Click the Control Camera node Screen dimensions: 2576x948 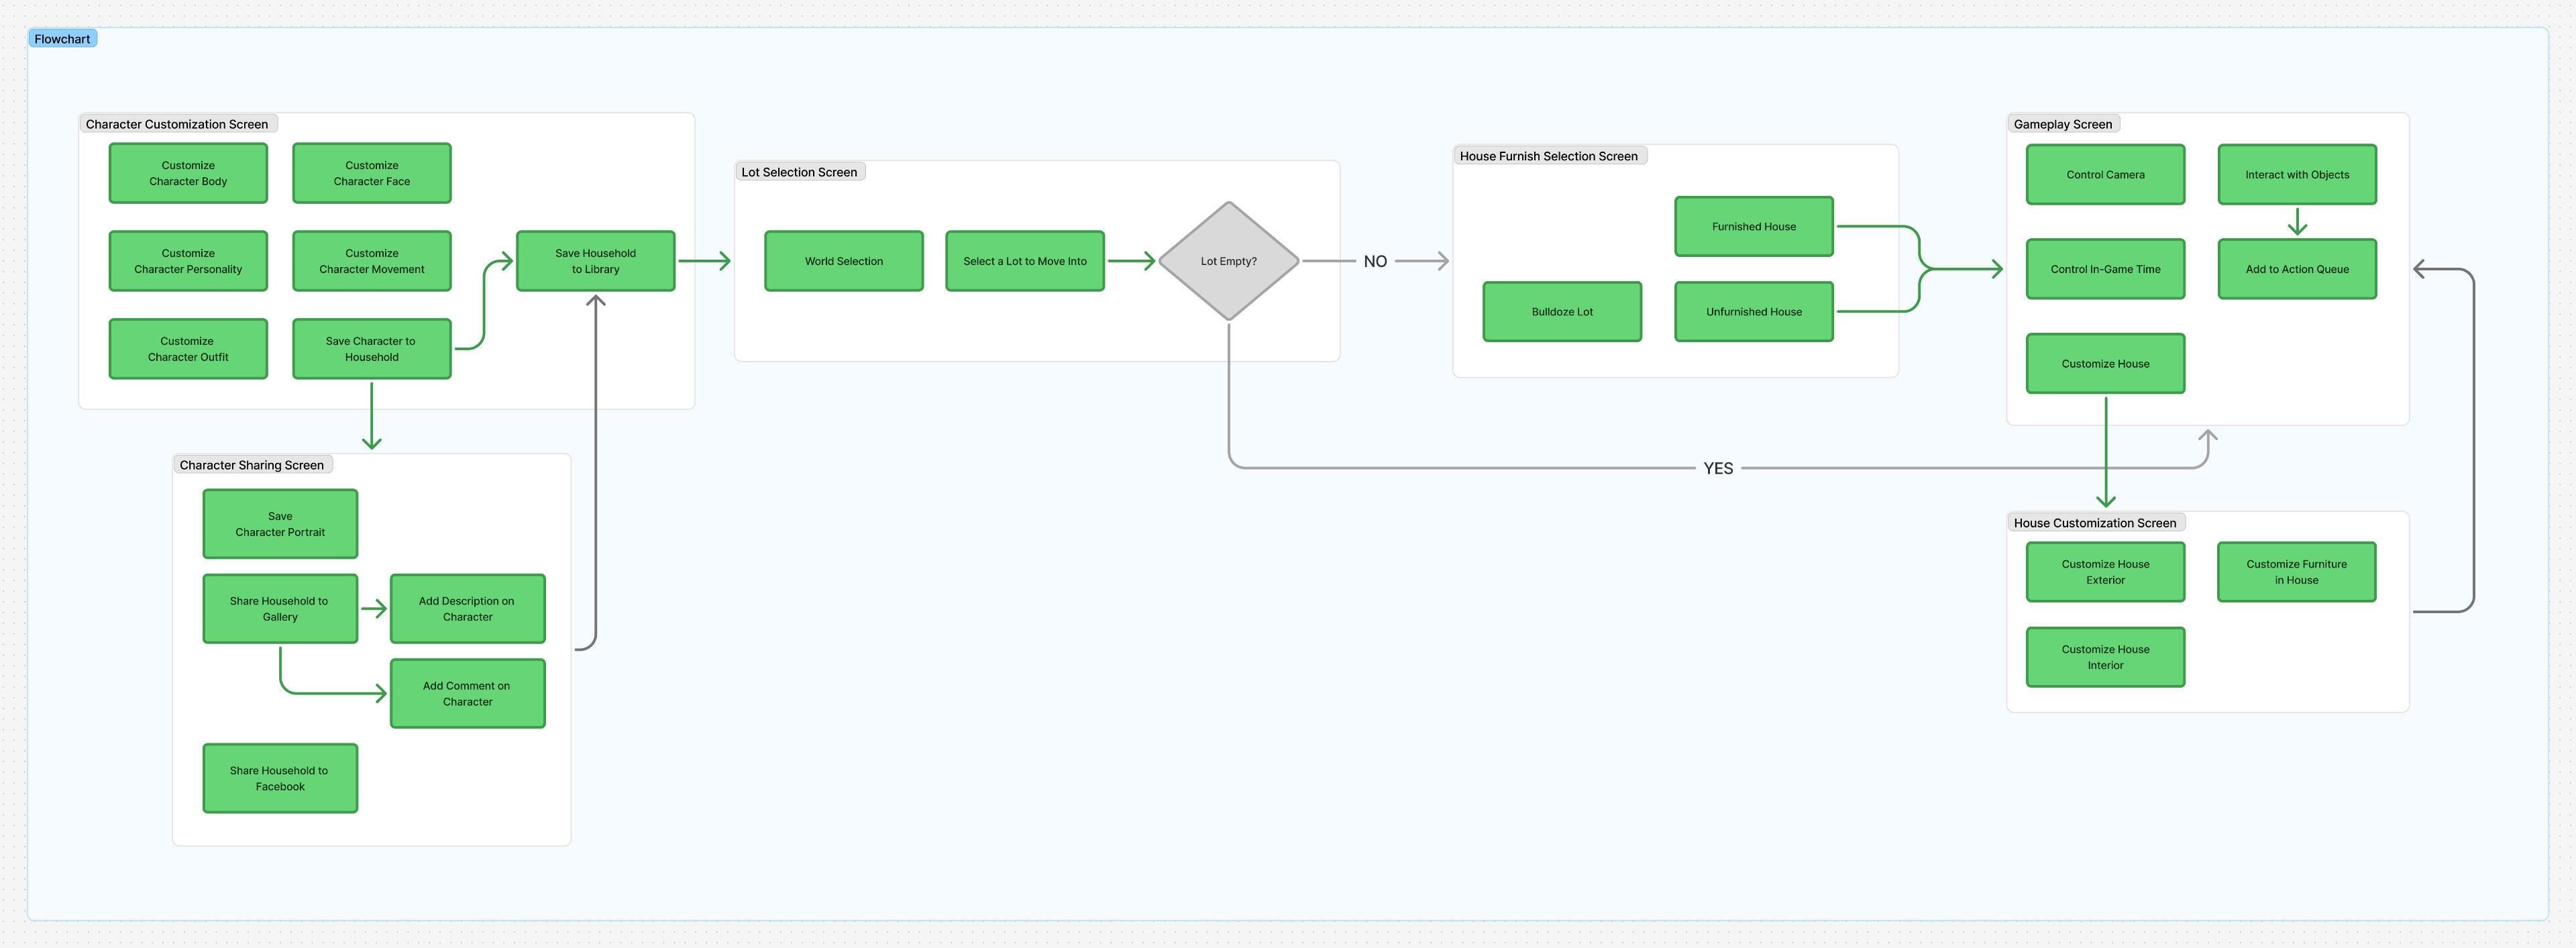pyautogui.click(x=2105, y=175)
